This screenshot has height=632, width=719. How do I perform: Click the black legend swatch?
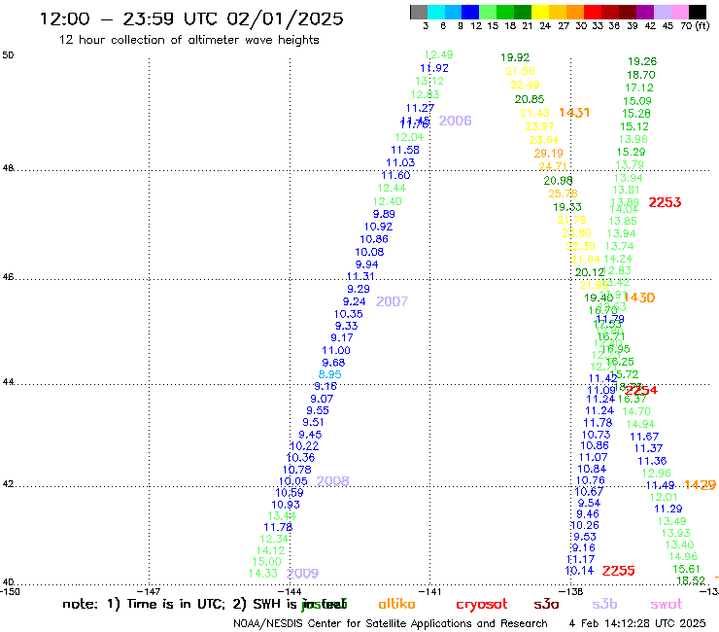click(x=698, y=12)
